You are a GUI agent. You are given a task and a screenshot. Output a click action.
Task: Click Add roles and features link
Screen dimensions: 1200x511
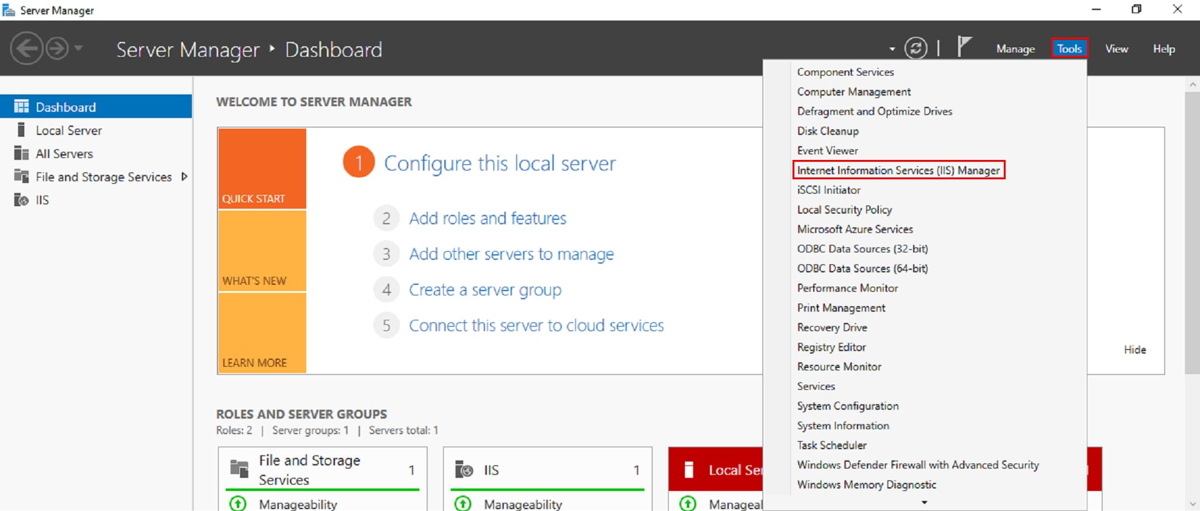487,218
